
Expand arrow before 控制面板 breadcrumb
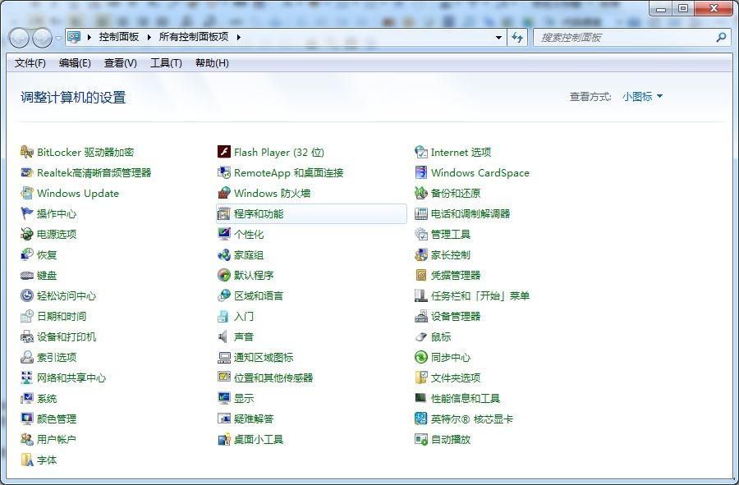click(x=89, y=37)
